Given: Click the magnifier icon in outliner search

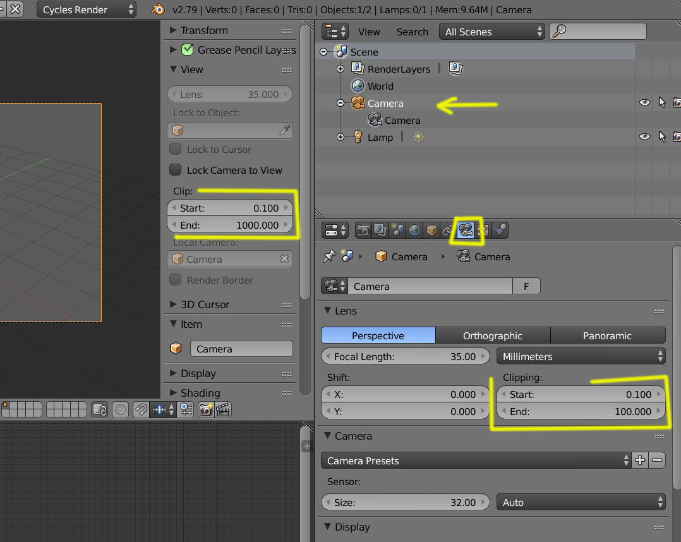Looking at the screenshot, I should click(x=560, y=32).
